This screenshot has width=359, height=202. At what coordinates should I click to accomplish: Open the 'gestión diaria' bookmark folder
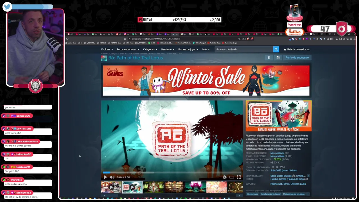point(71,43)
